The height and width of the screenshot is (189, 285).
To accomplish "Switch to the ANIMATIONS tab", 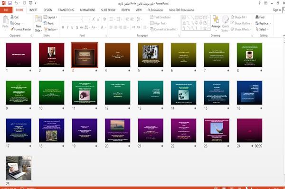I will [87, 10].
